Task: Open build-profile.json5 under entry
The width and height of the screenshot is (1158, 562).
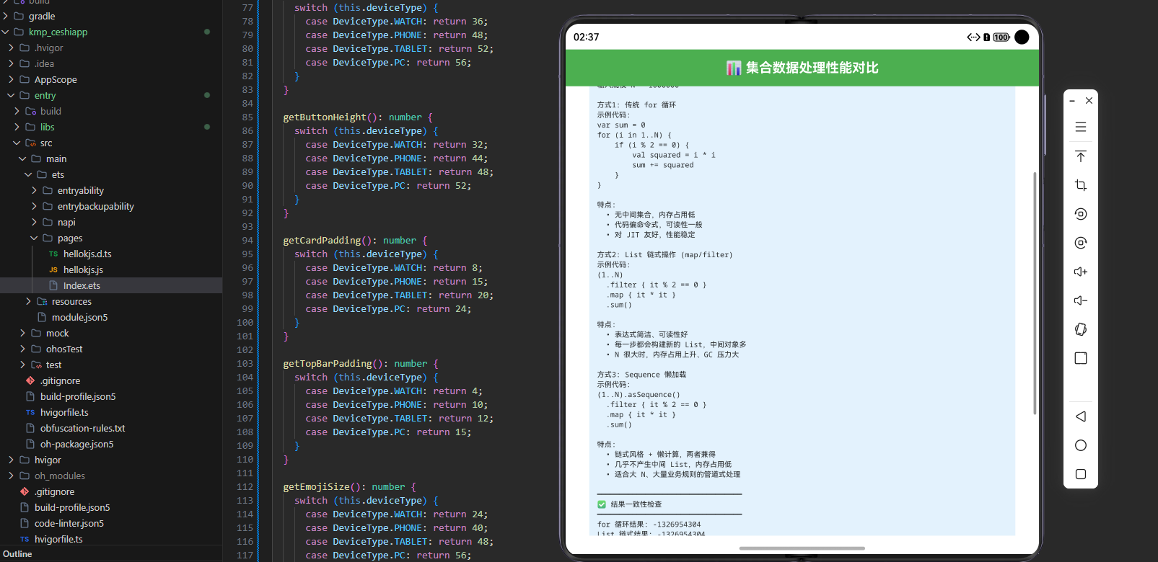Action: pyautogui.click(x=111, y=396)
